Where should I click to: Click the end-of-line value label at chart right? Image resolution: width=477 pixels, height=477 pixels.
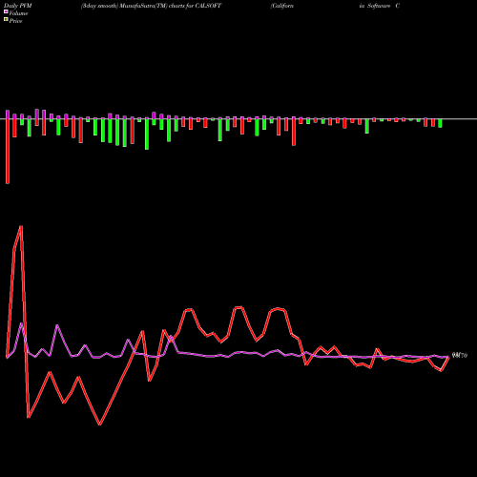pyautogui.click(x=460, y=356)
